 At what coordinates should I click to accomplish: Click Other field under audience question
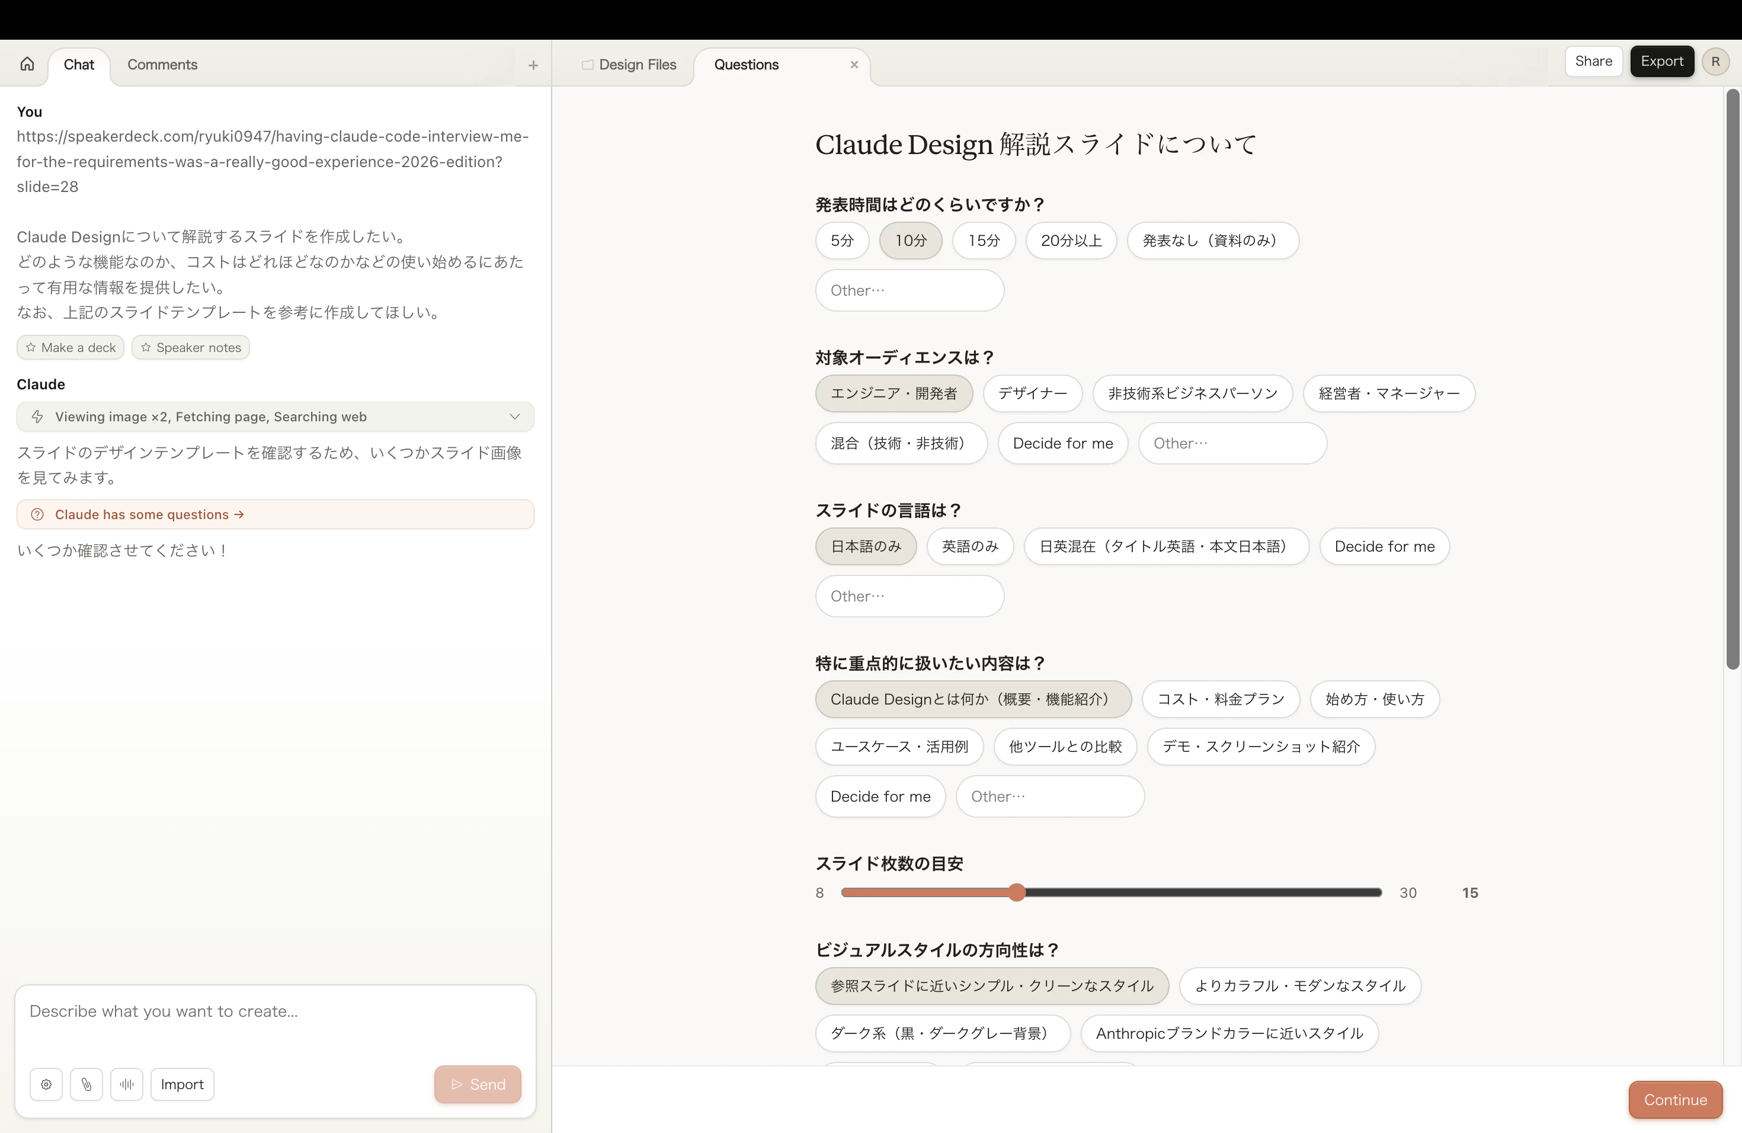(x=1232, y=443)
